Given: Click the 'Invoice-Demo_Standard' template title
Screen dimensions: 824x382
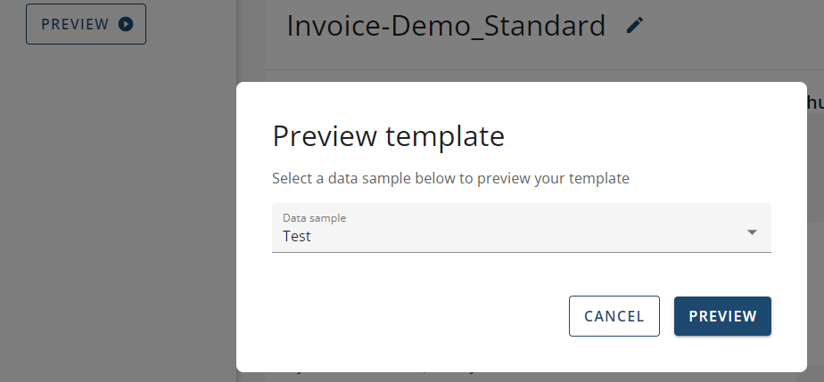Looking at the screenshot, I should point(446,26).
